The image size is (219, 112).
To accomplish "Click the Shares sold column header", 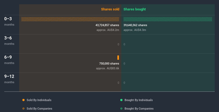I will 110,9.
